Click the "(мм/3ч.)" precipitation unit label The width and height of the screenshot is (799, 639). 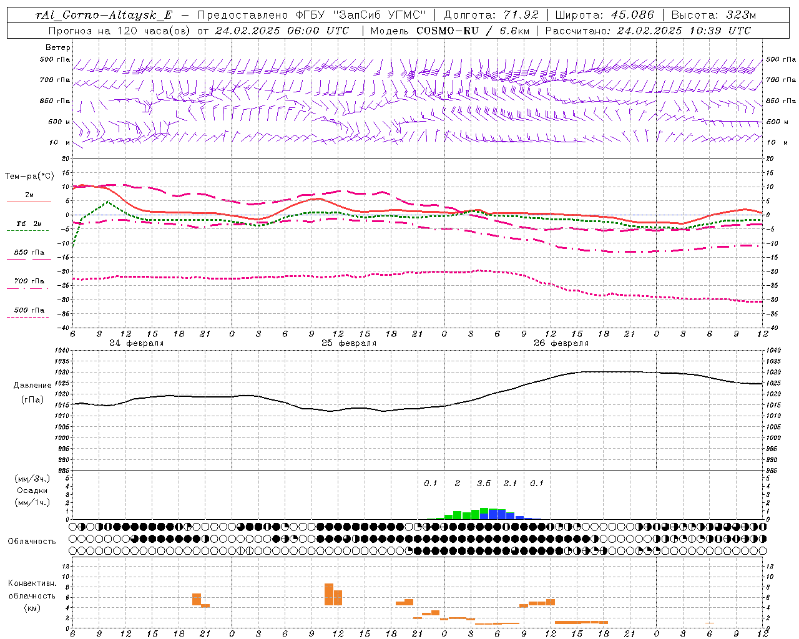coord(32,479)
